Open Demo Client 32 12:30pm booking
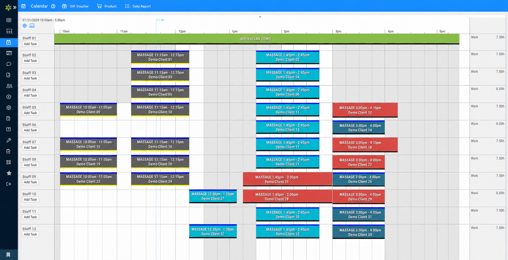 click(x=213, y=231)
